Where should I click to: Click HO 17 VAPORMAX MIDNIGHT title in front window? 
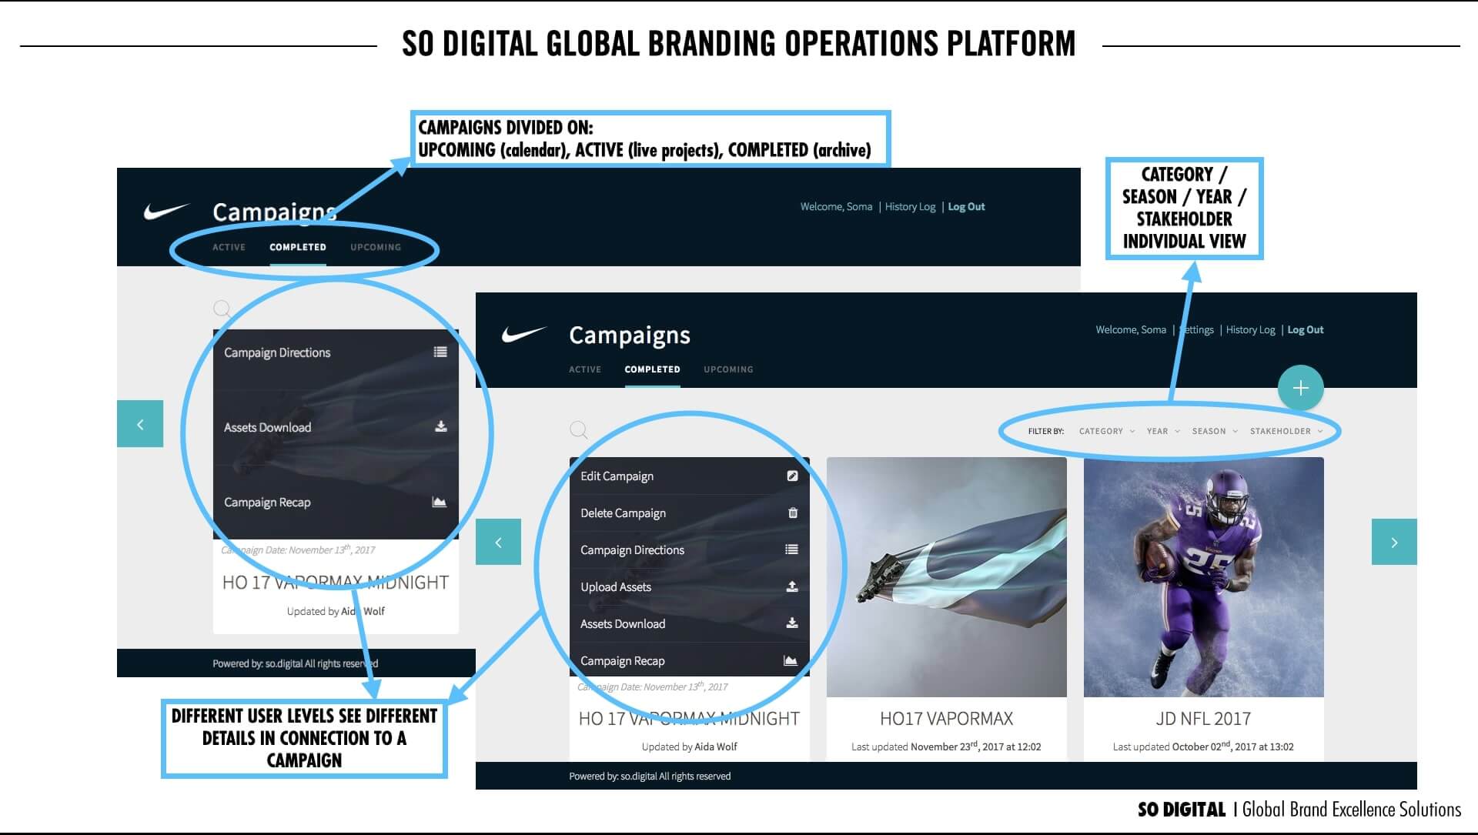[689, 719]
